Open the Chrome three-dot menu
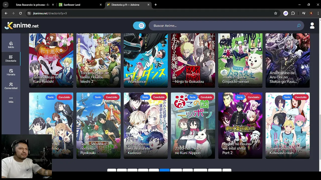Screen dimensions: 321x180 click(x=318, y=13)
